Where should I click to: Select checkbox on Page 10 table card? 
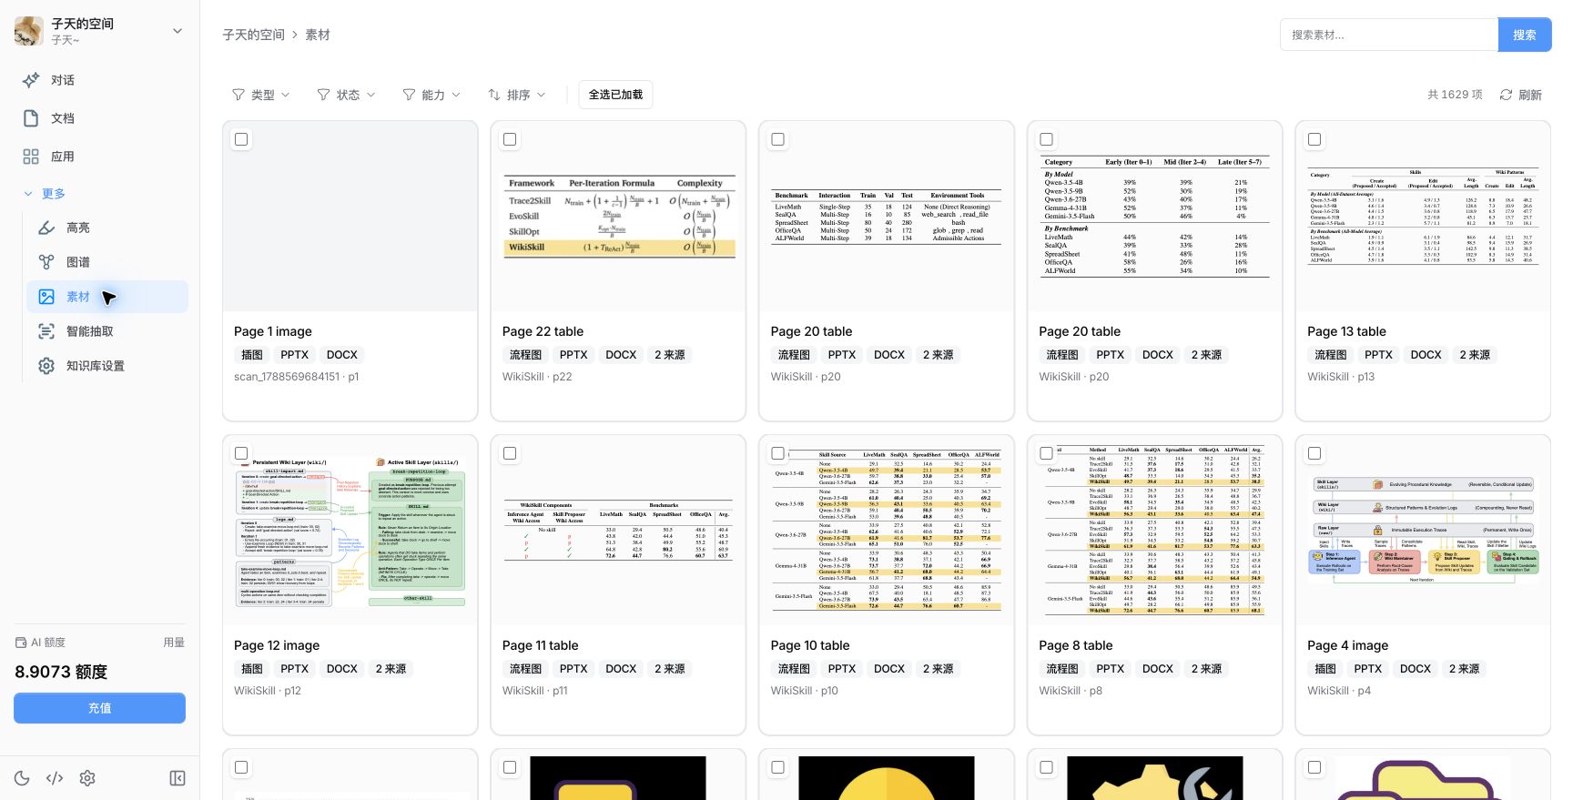coord(777,453)
